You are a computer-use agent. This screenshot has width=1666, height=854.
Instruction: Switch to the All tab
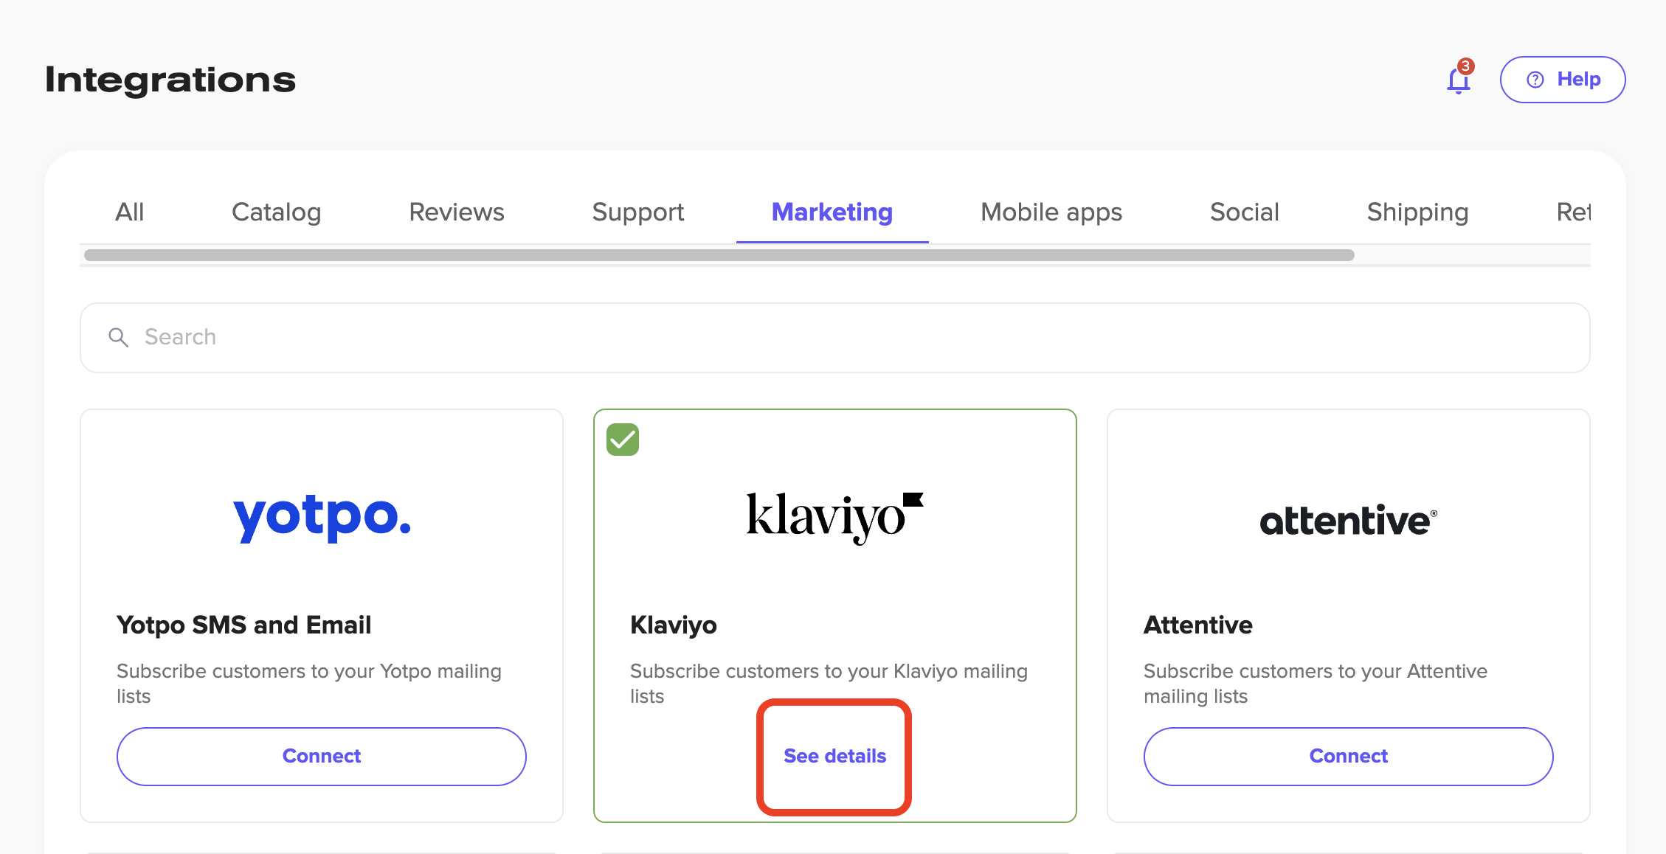130,212
